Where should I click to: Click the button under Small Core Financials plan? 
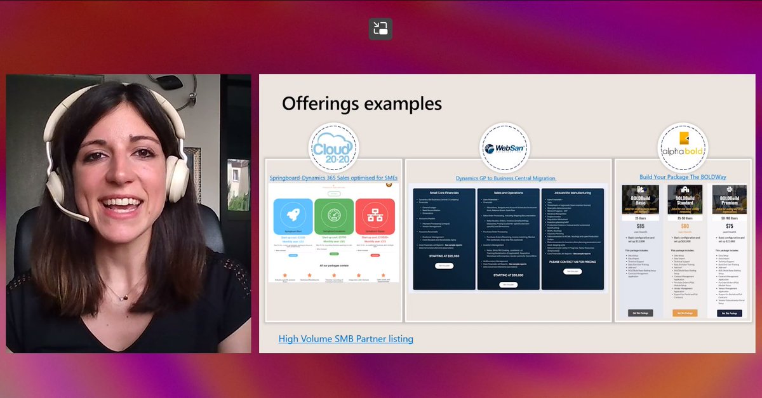point(444,266)
